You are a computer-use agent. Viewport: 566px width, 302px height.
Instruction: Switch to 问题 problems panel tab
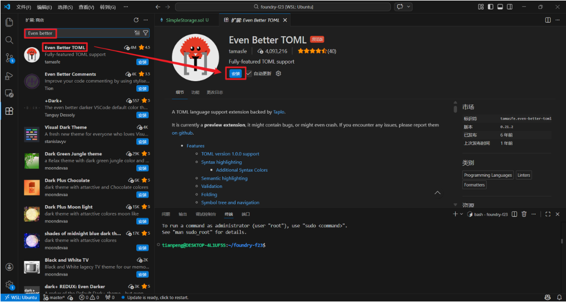point(165,214)
